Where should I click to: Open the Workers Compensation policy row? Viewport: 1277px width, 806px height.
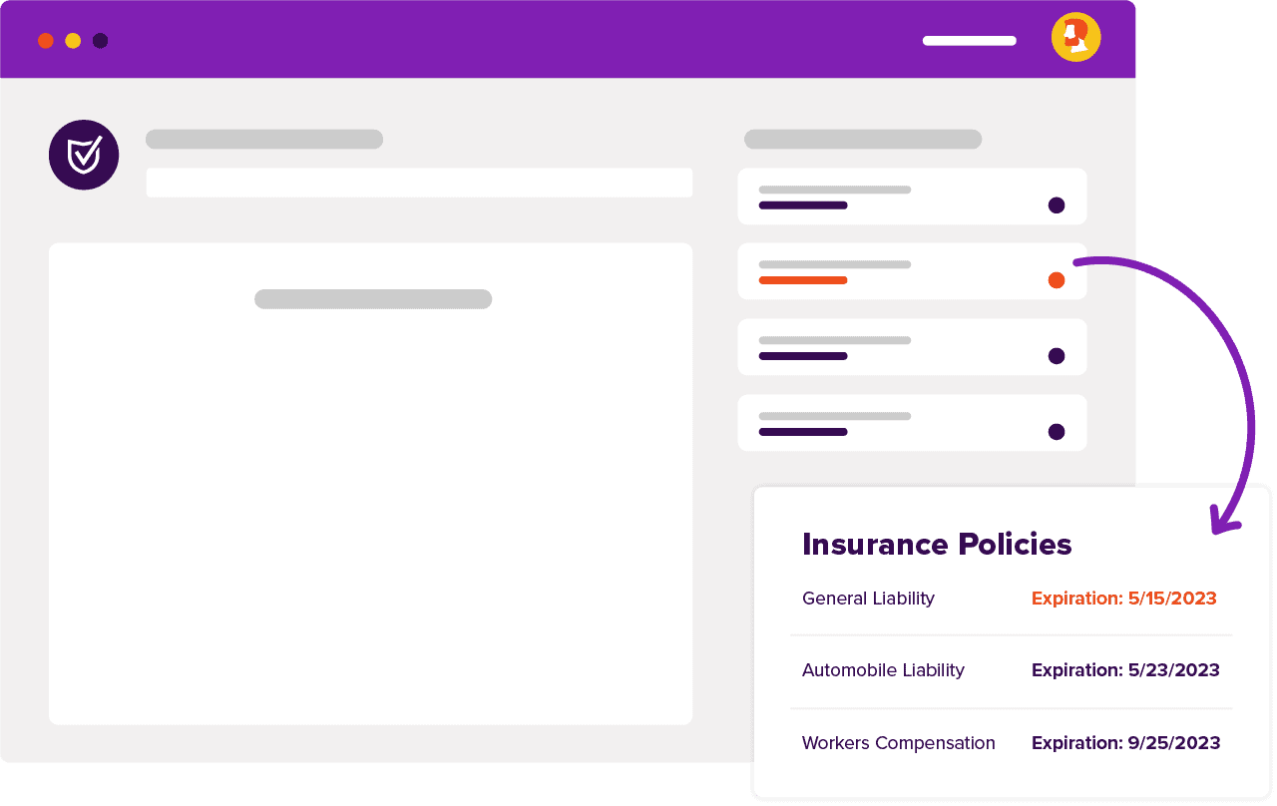click(1011, 743)
